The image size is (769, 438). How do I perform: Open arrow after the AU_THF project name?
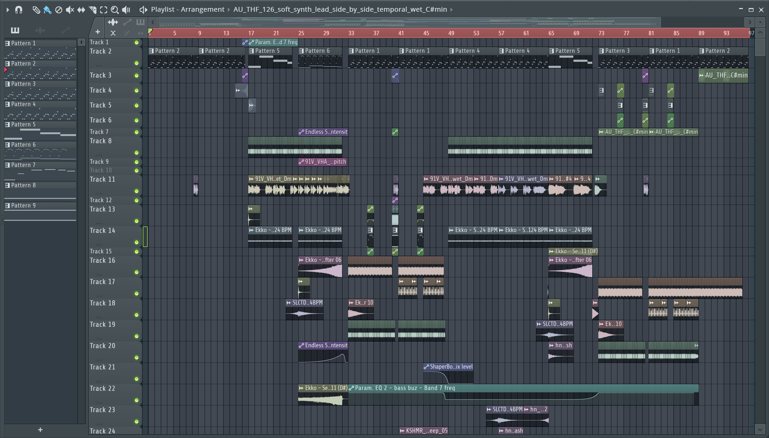451,10
